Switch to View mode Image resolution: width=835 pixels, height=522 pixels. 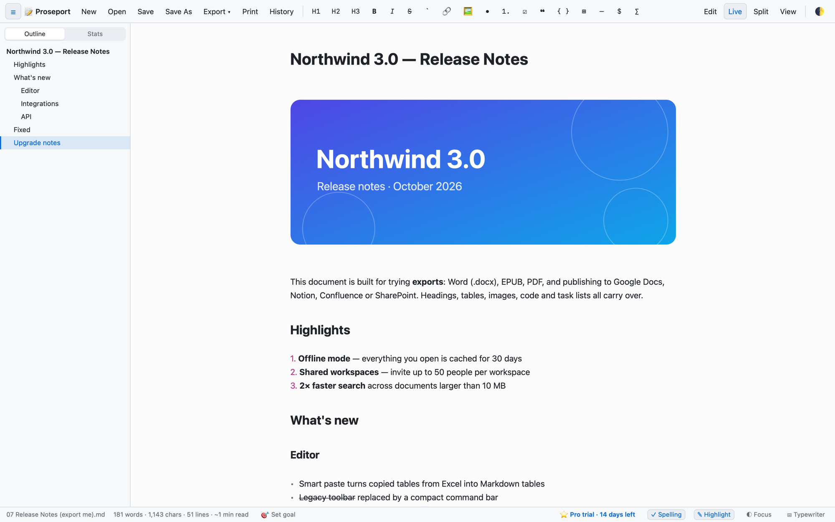tap(788, 12)
